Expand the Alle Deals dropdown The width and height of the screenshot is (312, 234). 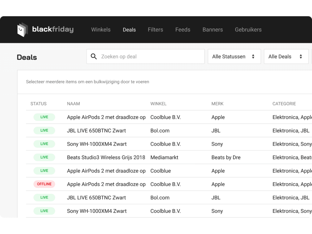(x=286, y=56)
